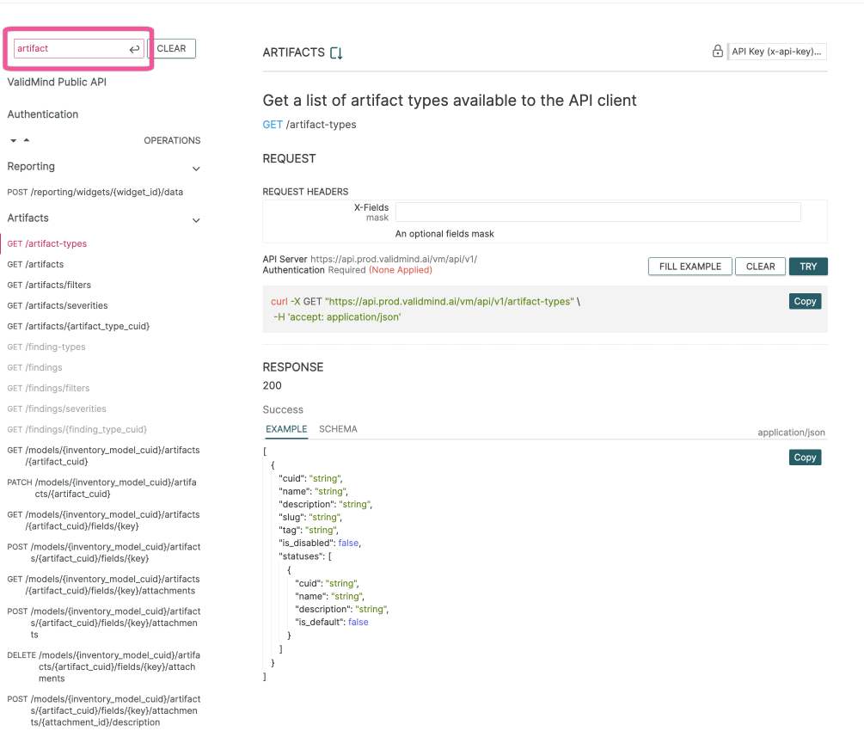Focus the X-Fields mask input
Viewport: 864px width, 731px height.
(x=597, y=212)
